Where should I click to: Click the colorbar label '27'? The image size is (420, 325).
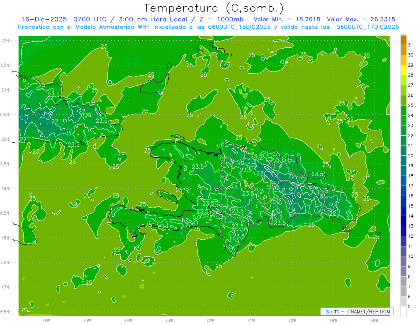coord(411,85)
